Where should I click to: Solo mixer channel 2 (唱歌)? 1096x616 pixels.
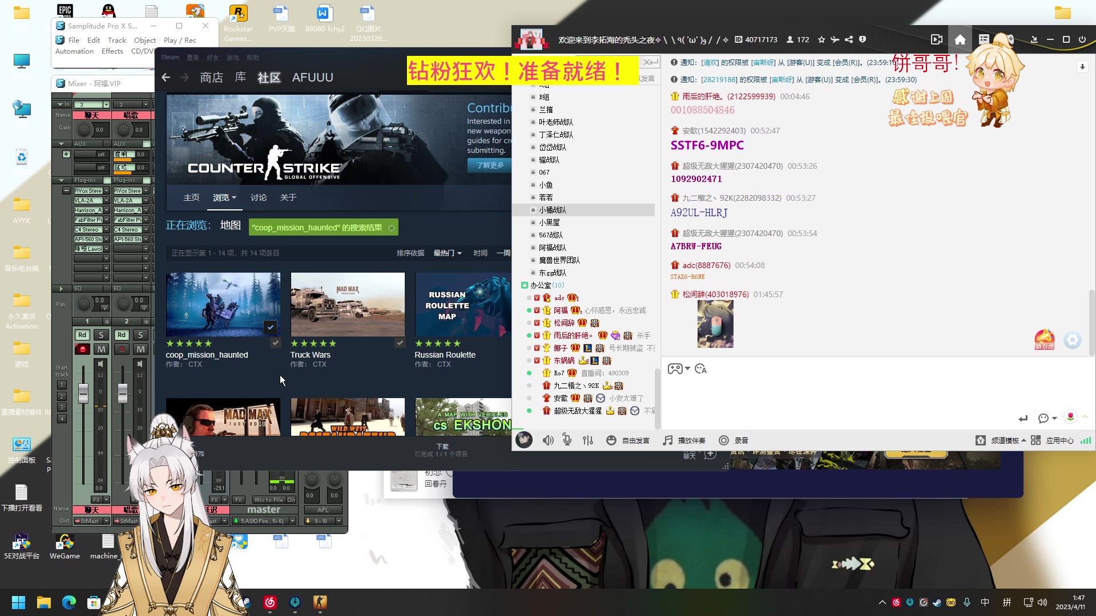(x=140, y=335)
